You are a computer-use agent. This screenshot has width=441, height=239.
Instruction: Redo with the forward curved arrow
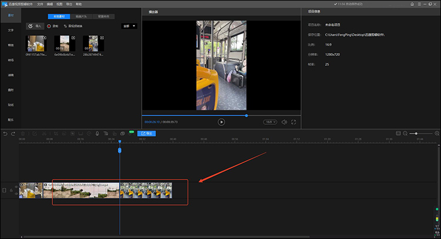(x=13, y=134)
